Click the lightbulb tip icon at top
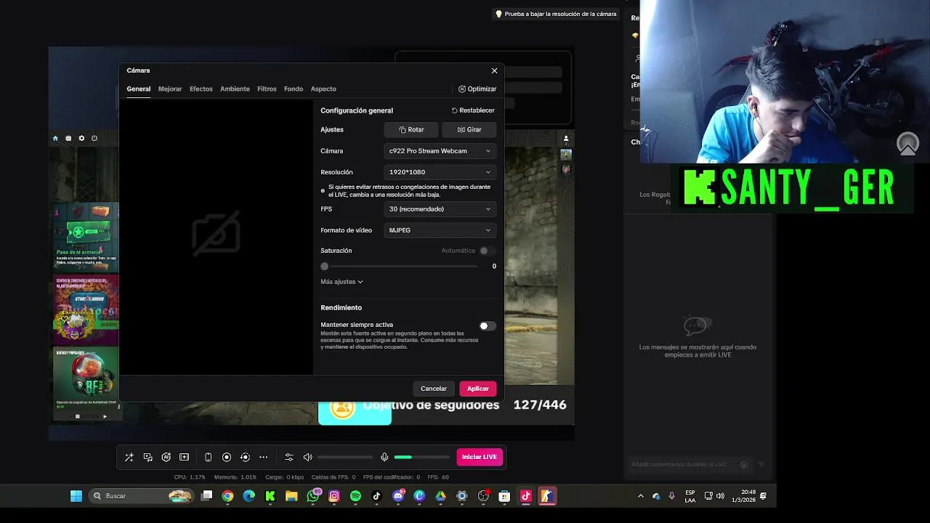 [x=498, y=14]
